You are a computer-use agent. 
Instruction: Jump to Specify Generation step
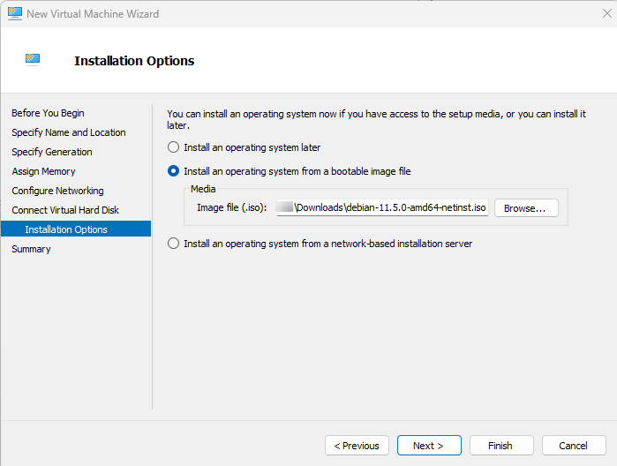pyautogui.click(x=51, y=152)
